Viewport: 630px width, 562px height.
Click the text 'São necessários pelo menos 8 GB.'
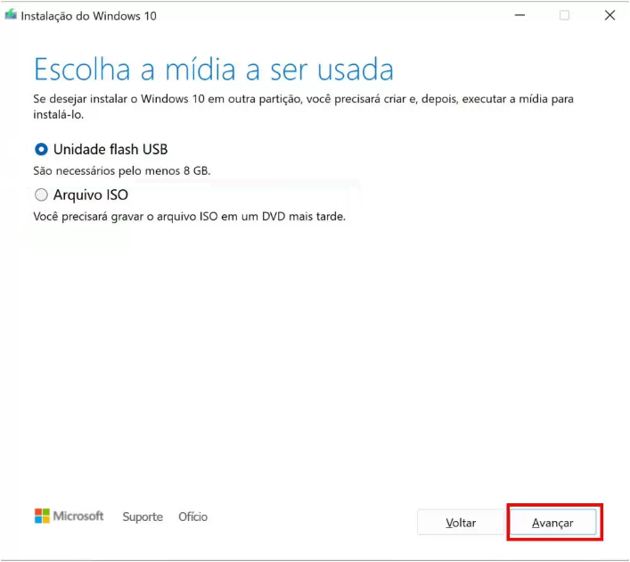pyautogui.click(x=122, y=171)
